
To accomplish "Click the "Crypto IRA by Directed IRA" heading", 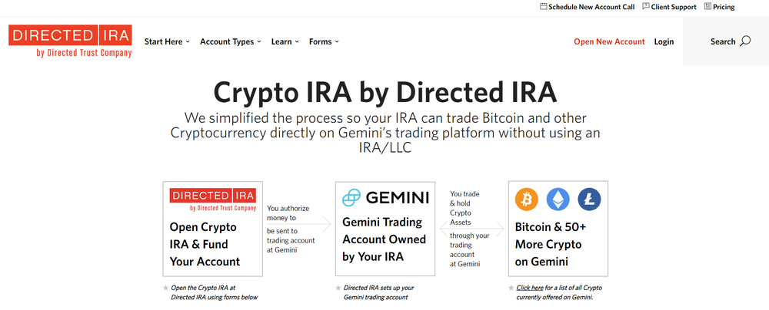I will point(385,91).
